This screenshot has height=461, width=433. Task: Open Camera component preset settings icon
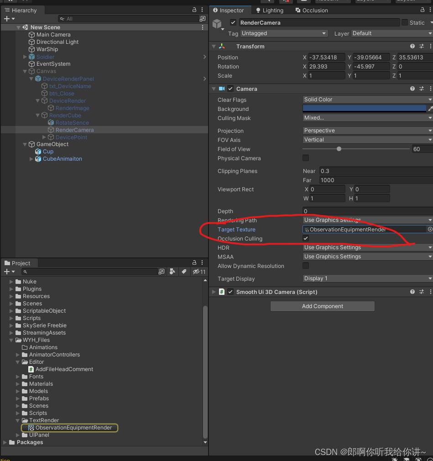click(x=422, y=89)
